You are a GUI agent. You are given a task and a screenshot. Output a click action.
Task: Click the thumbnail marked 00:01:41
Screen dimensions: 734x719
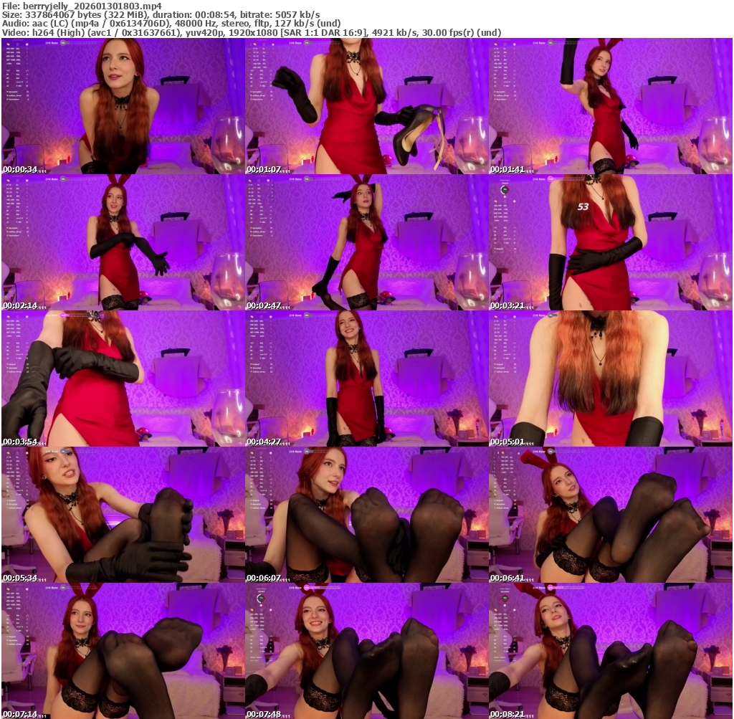[x=610, y=106]
